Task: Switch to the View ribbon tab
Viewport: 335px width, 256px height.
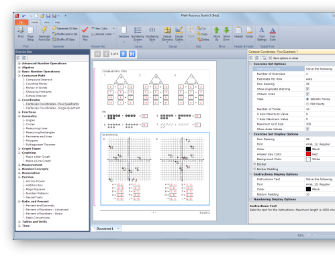Action: (x=46, y=22)
